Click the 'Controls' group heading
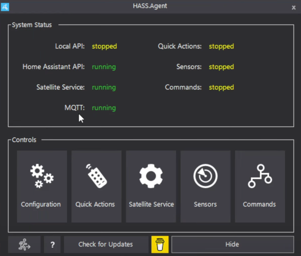 [24, 140]
